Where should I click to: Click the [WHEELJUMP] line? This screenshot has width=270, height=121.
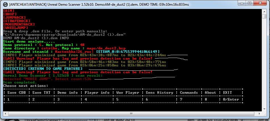tap(16, 28)
